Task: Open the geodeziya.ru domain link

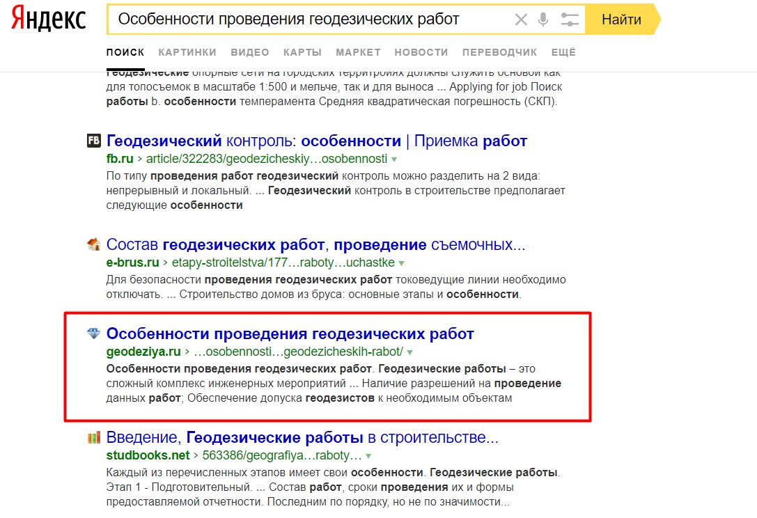Action: 143,352
